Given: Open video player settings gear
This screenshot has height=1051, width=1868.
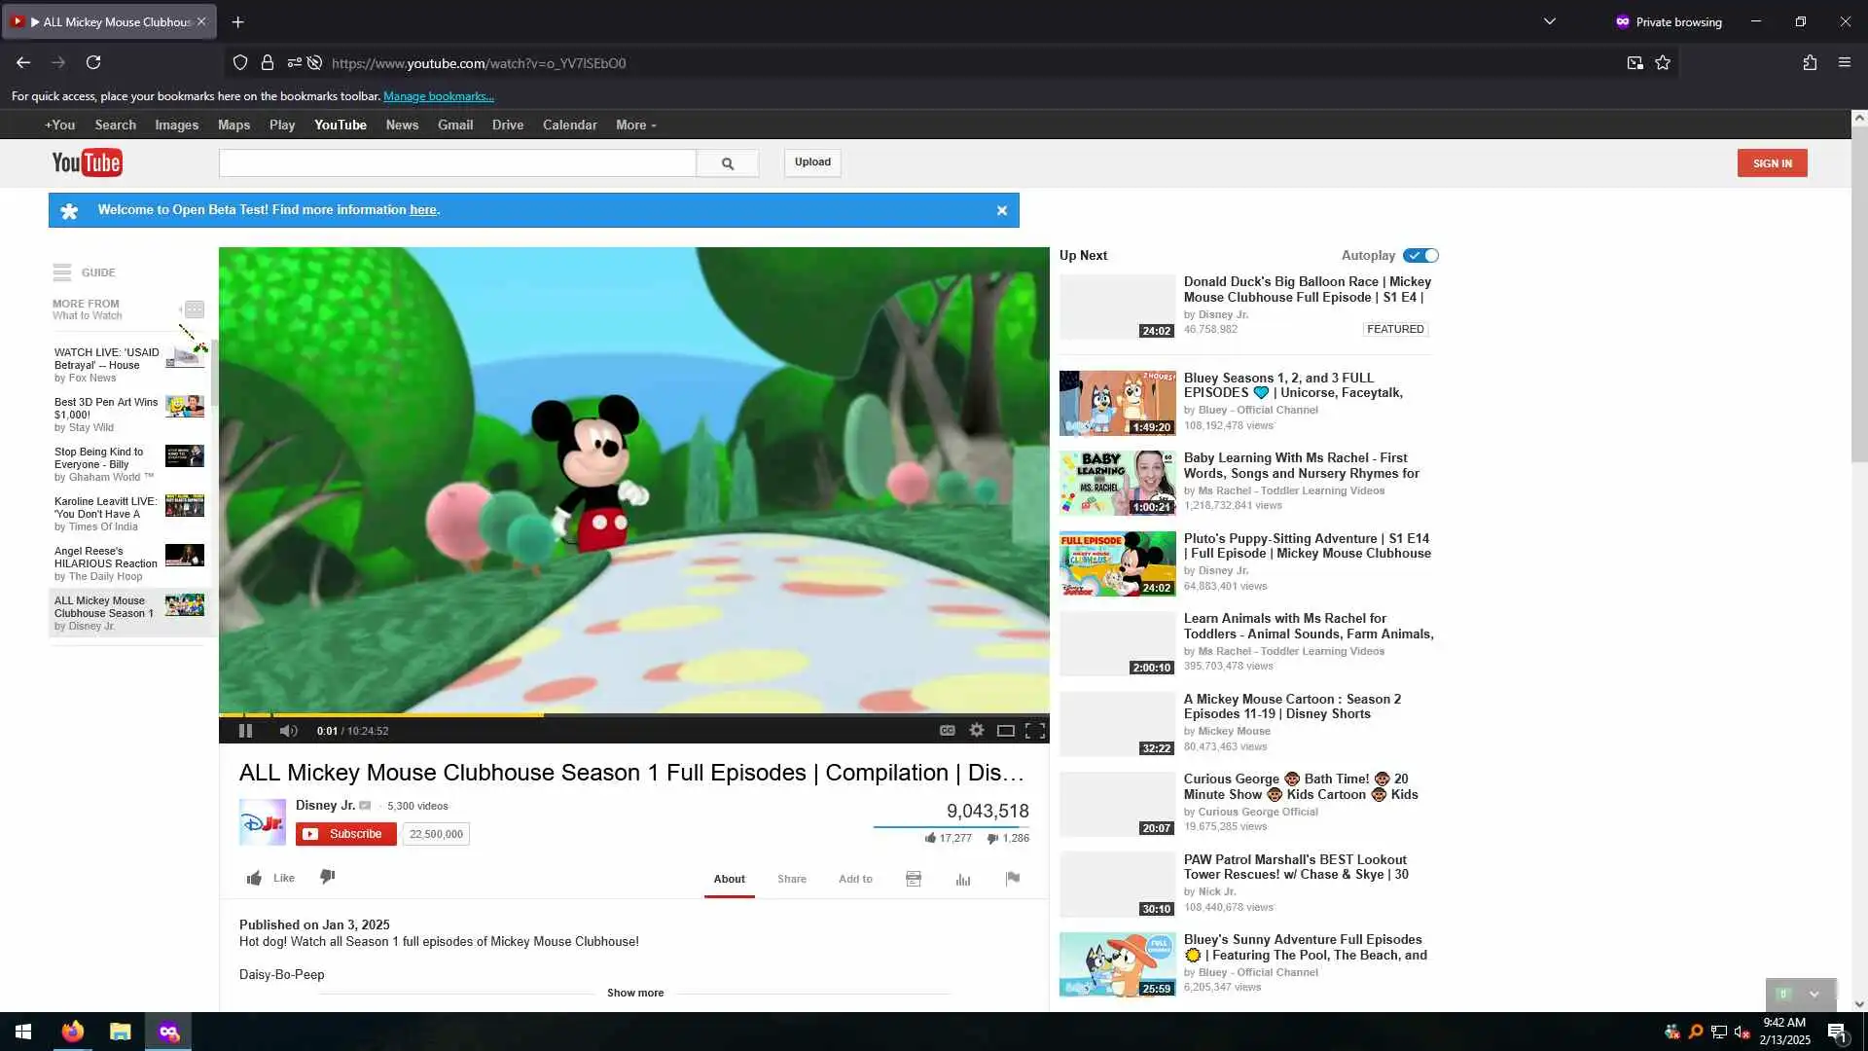Looking at the screenshot, I should point(977,730).
